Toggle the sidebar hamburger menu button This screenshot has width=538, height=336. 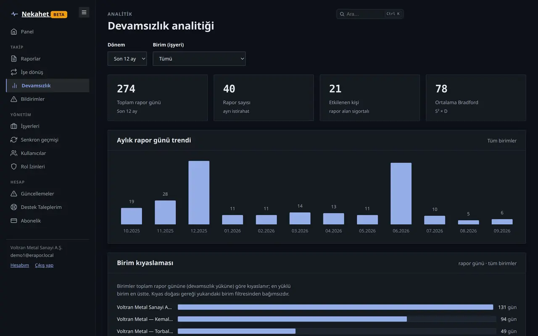click(84, 13)
